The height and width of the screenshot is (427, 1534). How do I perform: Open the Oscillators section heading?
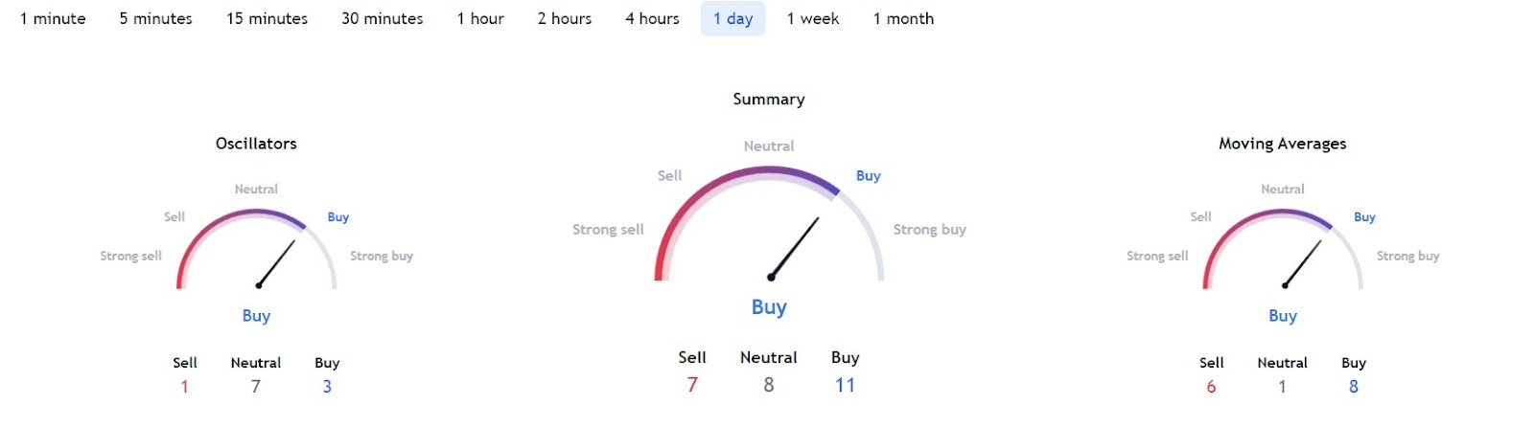pos(256,144)
